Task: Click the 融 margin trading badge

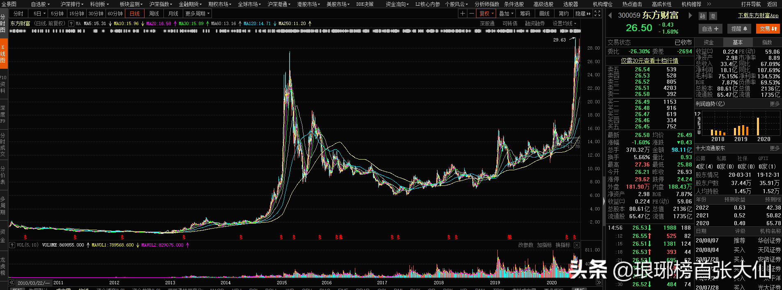Action: click(703, 16)
